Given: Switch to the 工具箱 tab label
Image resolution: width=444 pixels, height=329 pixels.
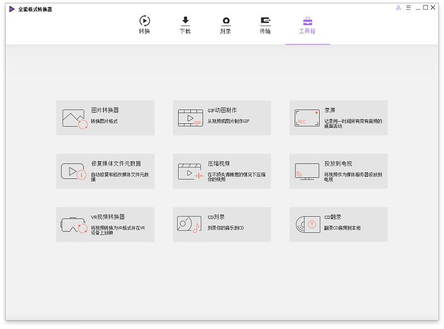Looking at the screenshot, I should 307,31.
